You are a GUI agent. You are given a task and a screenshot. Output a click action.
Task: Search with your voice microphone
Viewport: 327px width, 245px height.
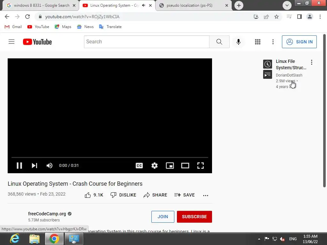click(x=239, y=42)
